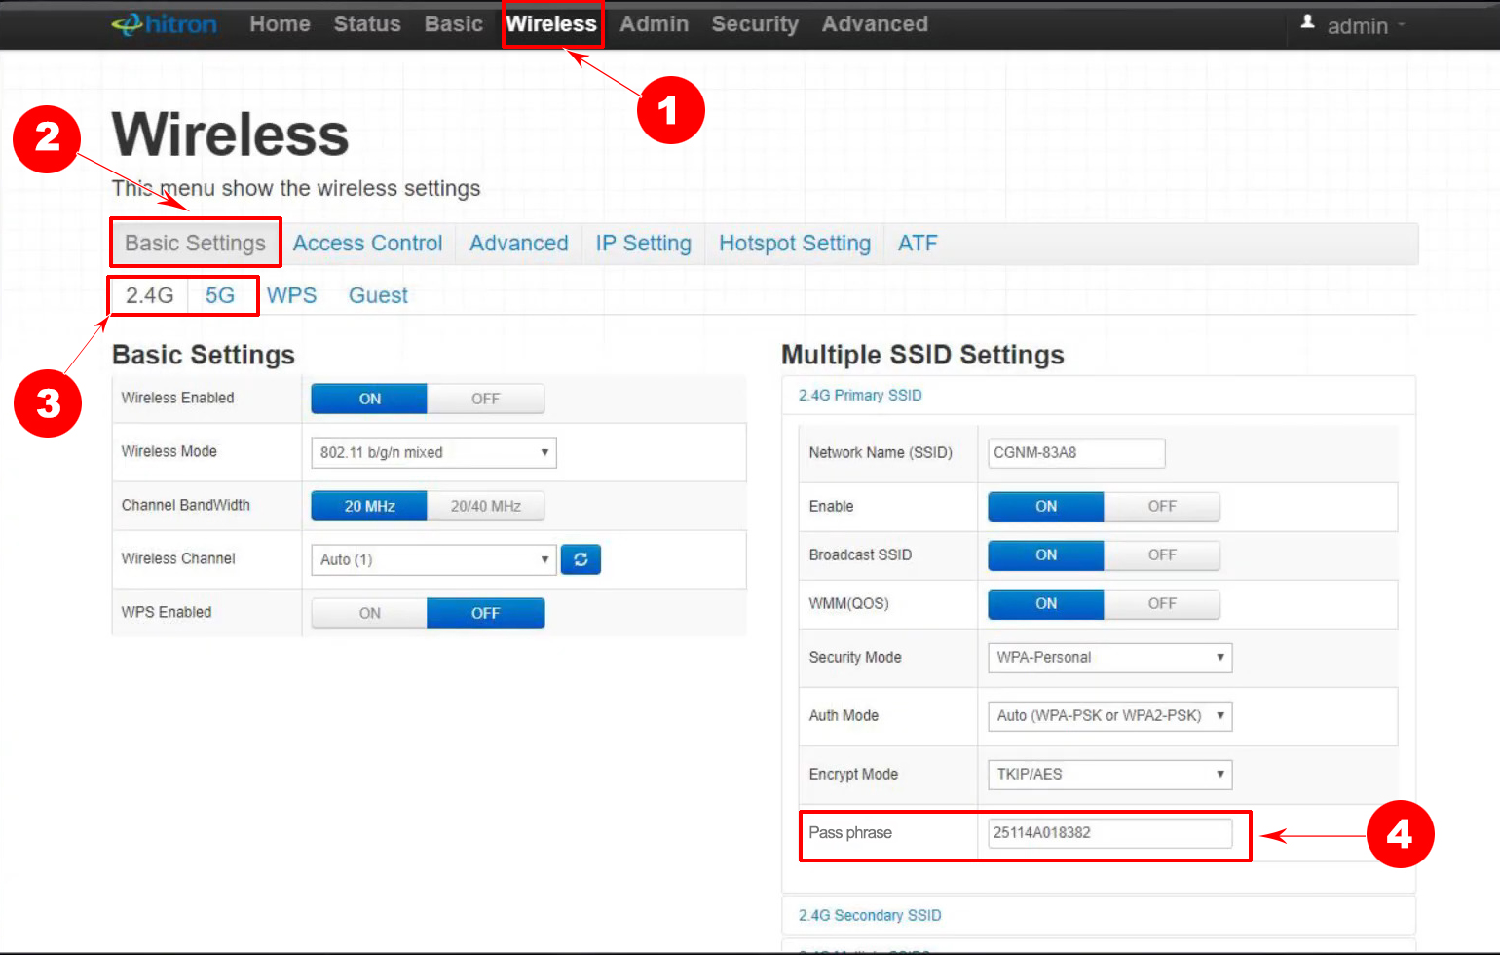This screenshot has height=955, width=1500.
Task: Switch to the Hotspot Setting tab
Action: [x=794, y=243]
